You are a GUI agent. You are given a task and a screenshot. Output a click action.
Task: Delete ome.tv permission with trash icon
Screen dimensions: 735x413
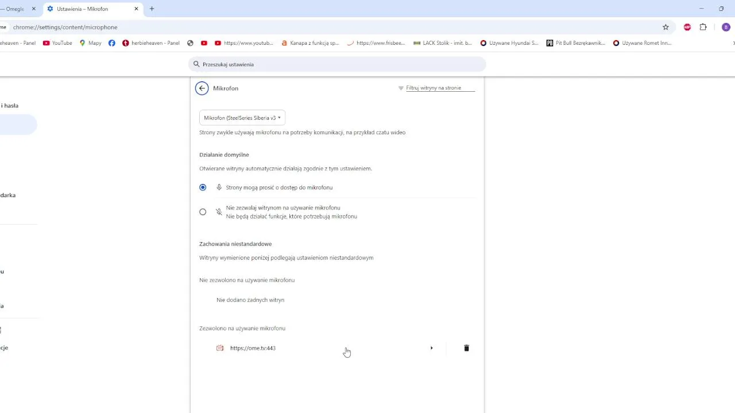466,348
